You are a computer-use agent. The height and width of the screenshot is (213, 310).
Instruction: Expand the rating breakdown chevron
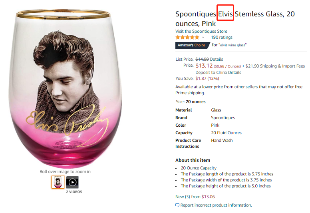point(203,38)
